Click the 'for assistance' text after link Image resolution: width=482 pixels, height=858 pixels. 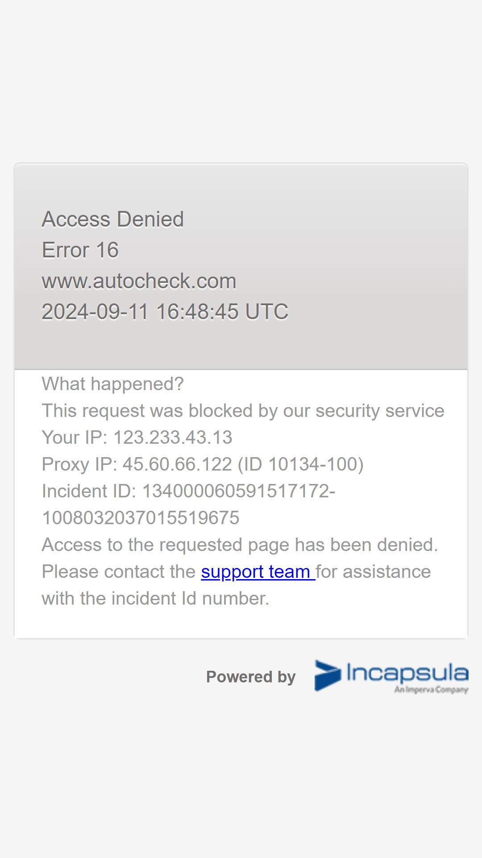pos(374,572)
